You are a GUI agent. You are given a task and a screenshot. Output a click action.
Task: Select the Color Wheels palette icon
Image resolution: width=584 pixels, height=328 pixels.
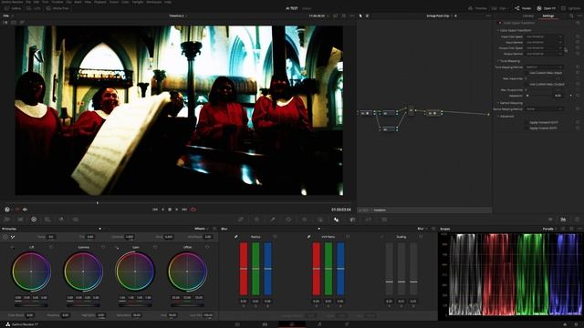point(34,220)
